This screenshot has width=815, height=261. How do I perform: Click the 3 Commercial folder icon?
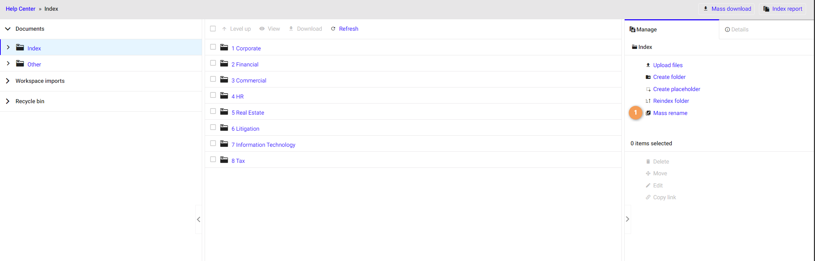224,79
